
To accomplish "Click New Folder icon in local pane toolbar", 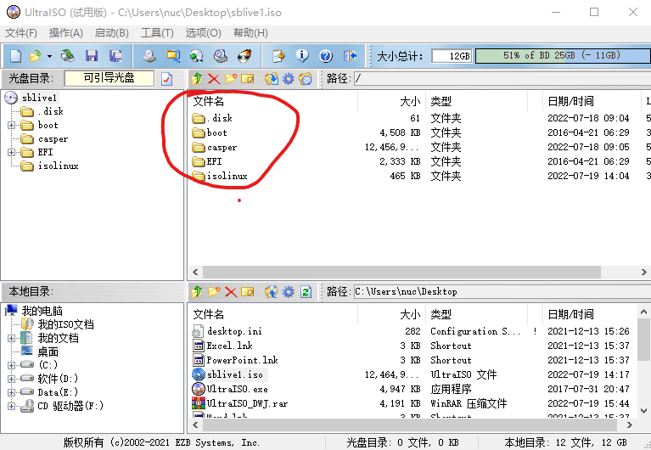I will pos(214,292).
